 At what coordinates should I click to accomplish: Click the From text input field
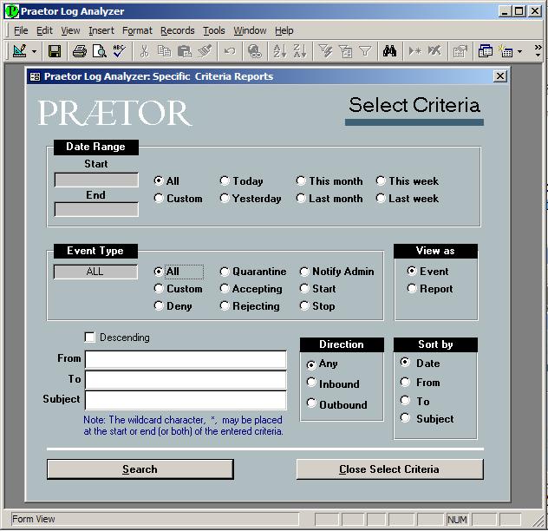point(186,359)
